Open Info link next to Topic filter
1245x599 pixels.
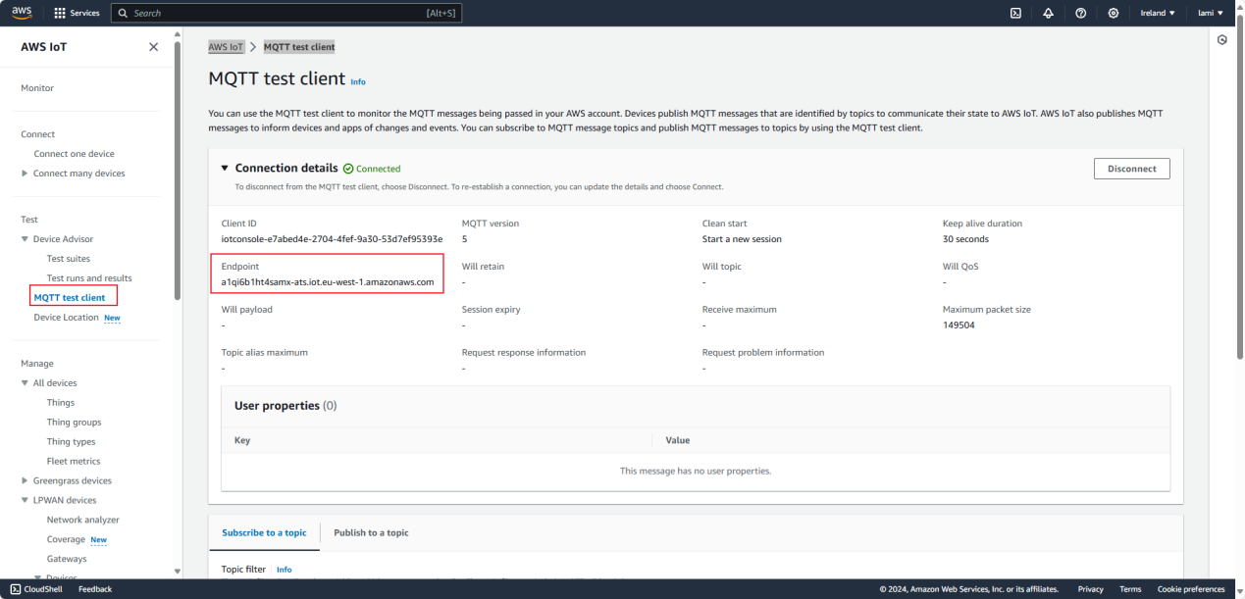coord(284,570)
